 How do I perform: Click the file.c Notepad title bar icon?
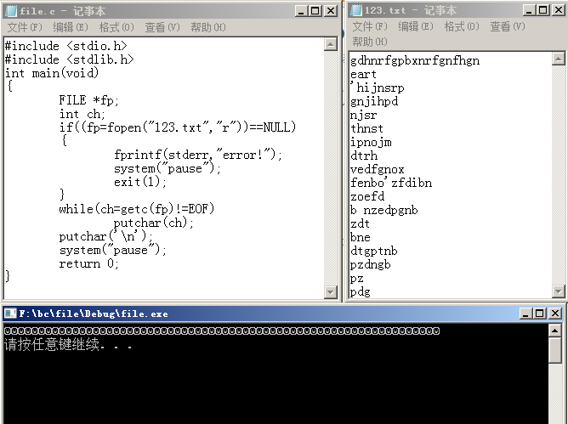tap(11, 10)
